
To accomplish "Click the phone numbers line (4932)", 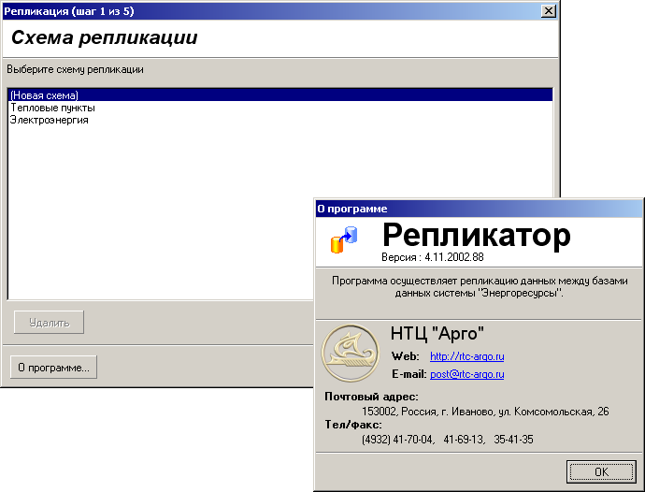I will (448, 440).
